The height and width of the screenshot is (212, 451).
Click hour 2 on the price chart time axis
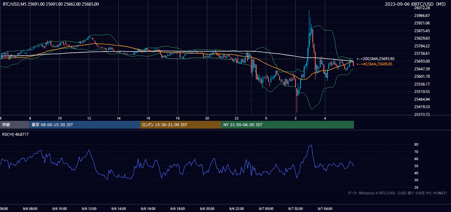(x=296, y=118)
